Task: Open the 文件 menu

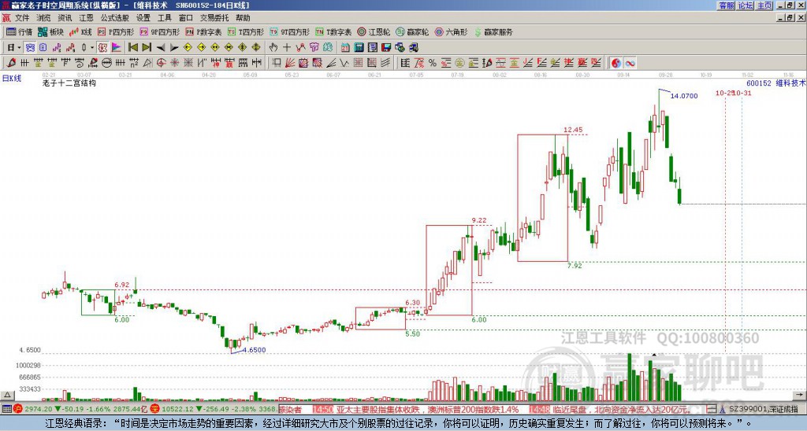Action: (x=22, y=18)
